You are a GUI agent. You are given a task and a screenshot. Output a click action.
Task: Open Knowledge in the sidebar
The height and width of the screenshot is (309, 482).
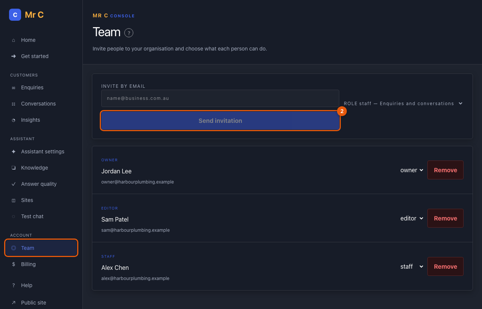(41, 168)
